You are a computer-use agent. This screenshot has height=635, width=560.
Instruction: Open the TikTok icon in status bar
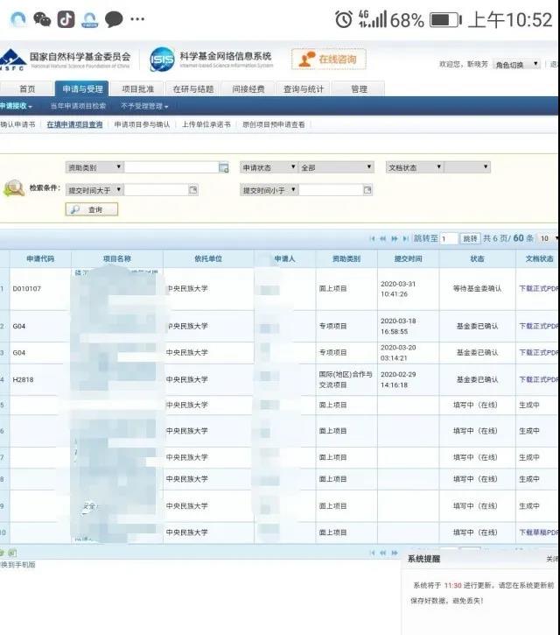(66, 18)
